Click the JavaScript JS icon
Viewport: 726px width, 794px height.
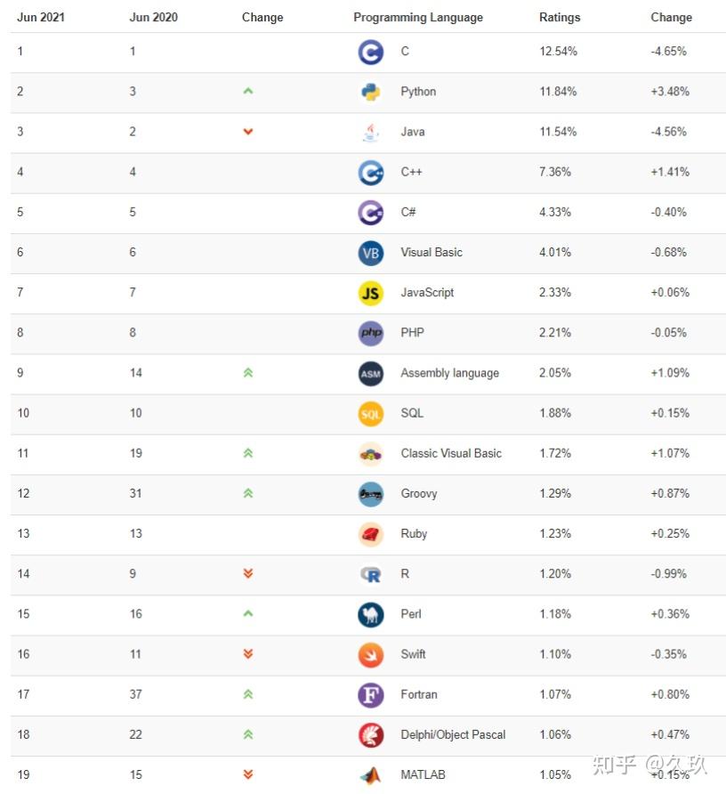tap(370, 293)
